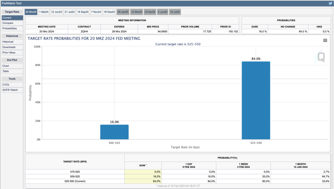This screenshot has height=189, width=334.
Task: Open the chart hamburger menu icon
Action: click(x=325, y=40)
